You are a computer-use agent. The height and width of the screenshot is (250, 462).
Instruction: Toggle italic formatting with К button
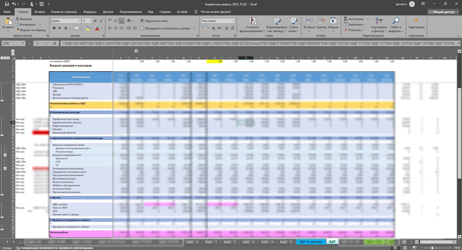[x=60, y=28]
